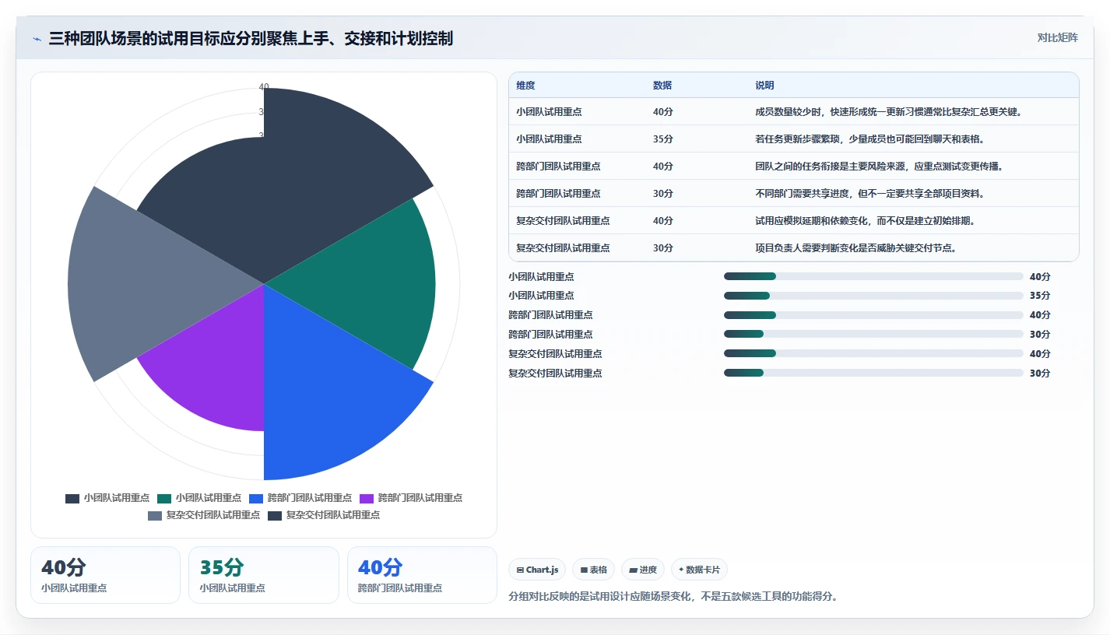Click the lightning icon beside the page title

click(x=37, y=39)
